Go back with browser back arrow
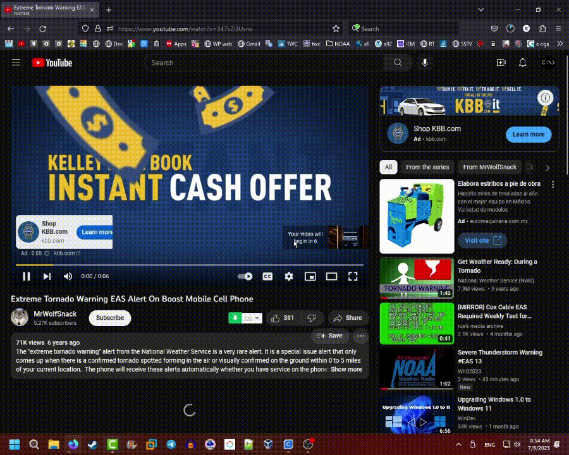Screen dimensions: 569x455 11,28
